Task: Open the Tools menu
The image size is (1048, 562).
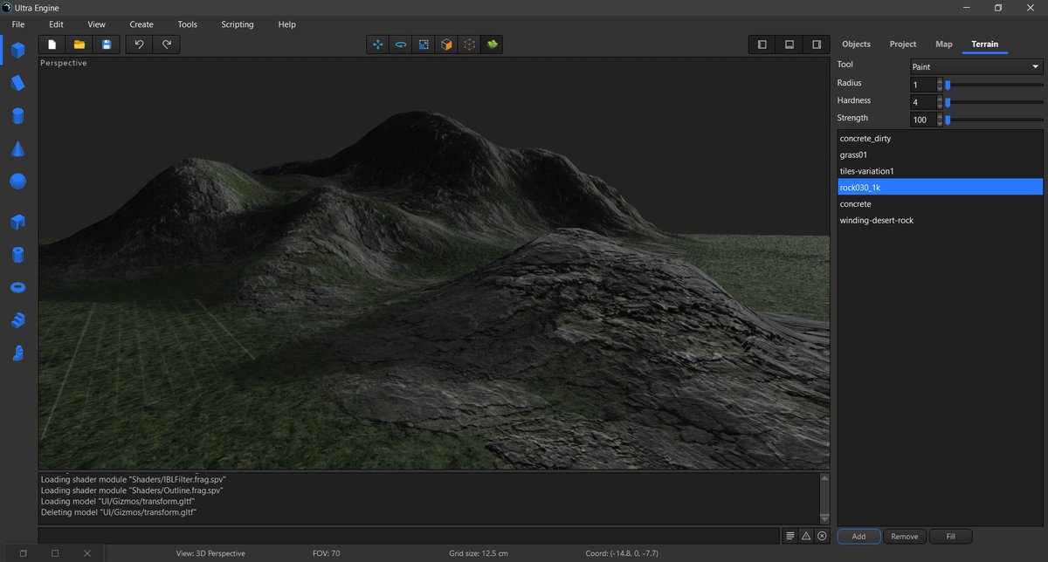Action: [x=187, y=24]
